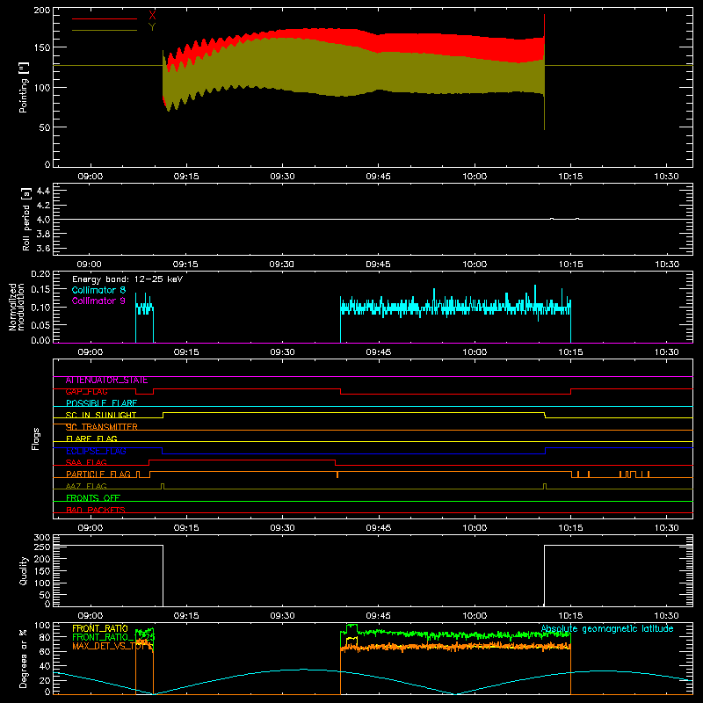Click the BAD_PACKETS label
The image size is (703, 703).
point(96,511)
